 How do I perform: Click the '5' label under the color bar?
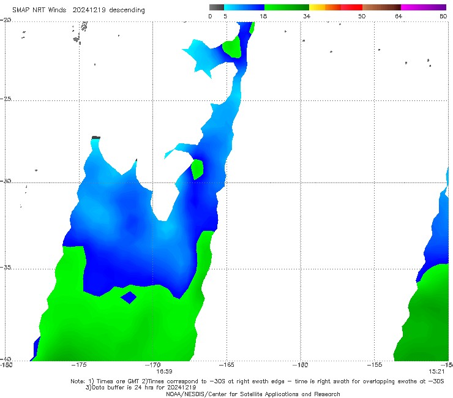point(225,16)
